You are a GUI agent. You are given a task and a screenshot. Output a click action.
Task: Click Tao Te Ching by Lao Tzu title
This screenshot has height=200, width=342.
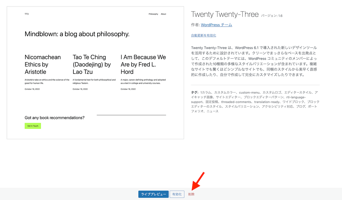tap(92, 64)
